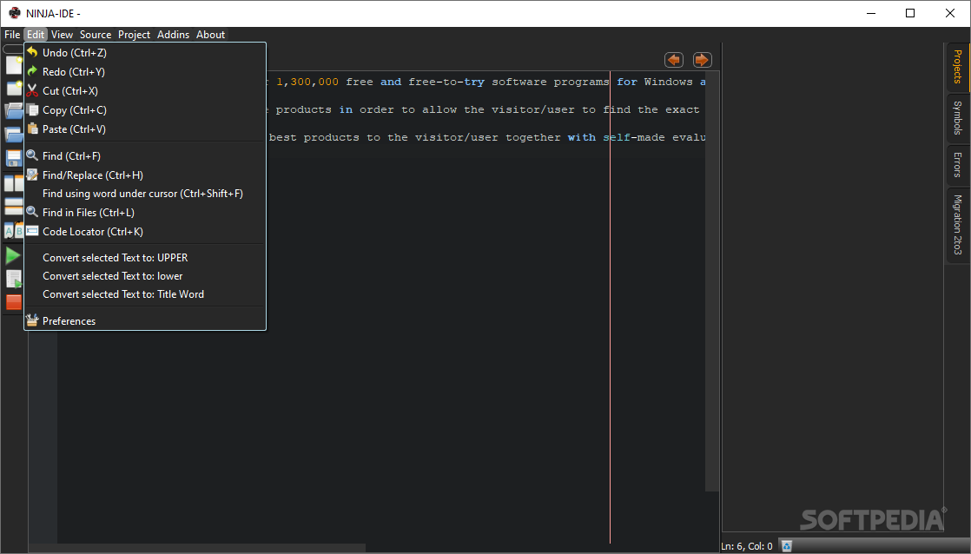Viewport: 971px width, 554px height.
Task: Navigate back with the orange left arrow
Action: pos(674,60)
